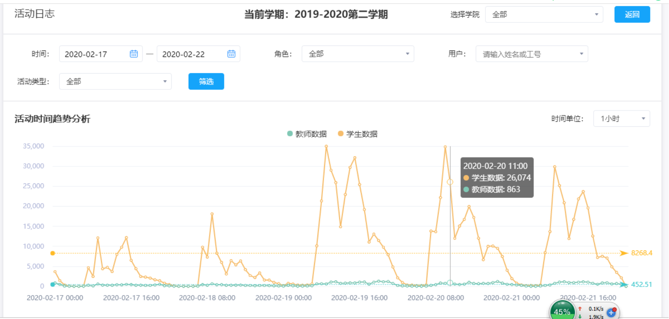Image resolution: width=669 pixels, height=319 pixels.
Task: Open the 时间单位 1小时 dropdown
Action: point(621,119)
